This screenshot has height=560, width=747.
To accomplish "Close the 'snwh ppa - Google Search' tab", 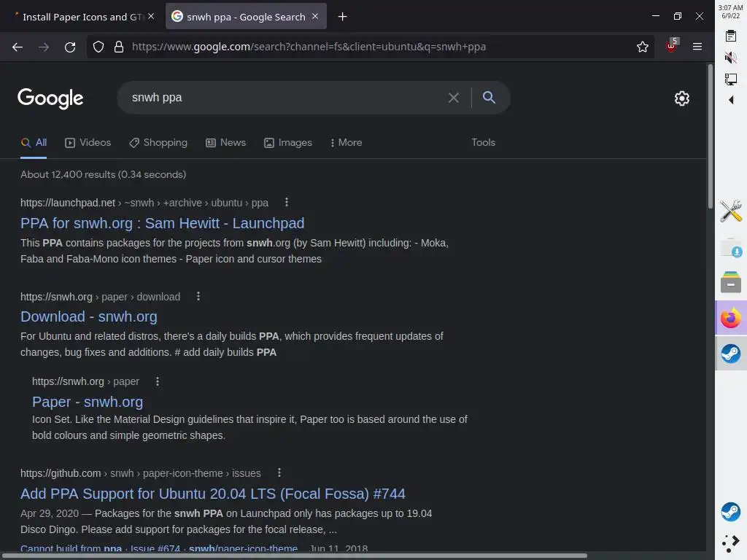I will pyautogui.click(x=315, y=16).
